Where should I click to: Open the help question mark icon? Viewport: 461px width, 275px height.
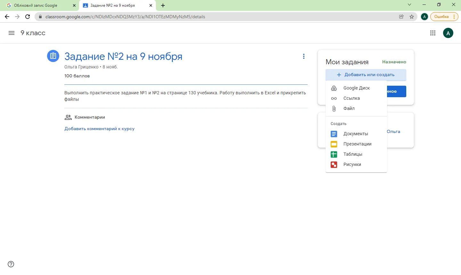pyautogui.click(x=11, y=264)
